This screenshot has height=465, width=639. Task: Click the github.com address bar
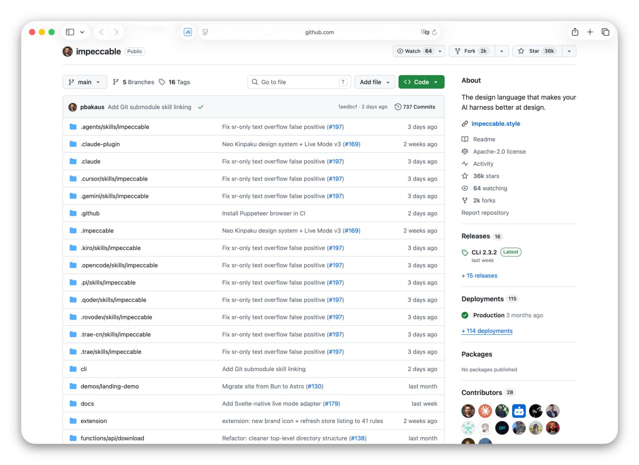319,32
